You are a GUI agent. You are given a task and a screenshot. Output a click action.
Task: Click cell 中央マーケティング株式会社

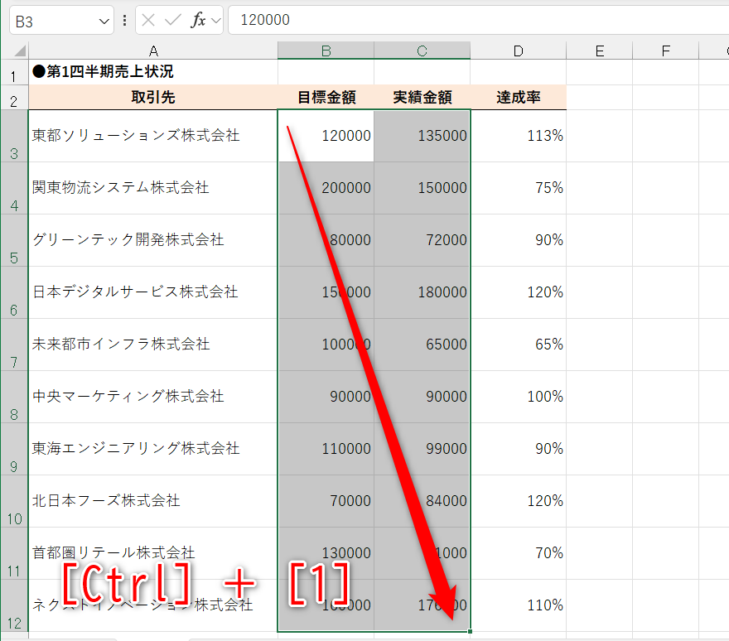153,397
